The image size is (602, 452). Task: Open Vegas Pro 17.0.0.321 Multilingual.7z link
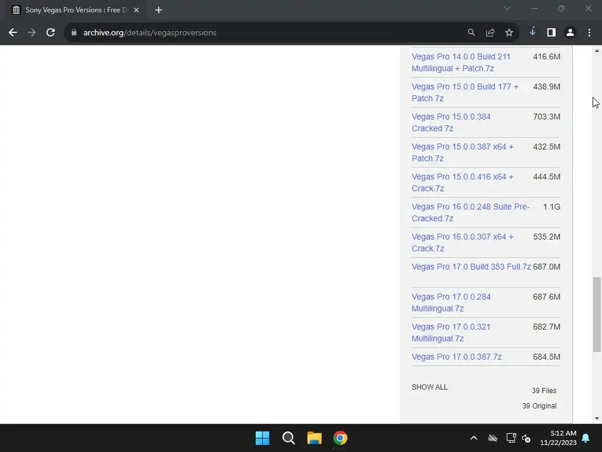coord(451,333)
